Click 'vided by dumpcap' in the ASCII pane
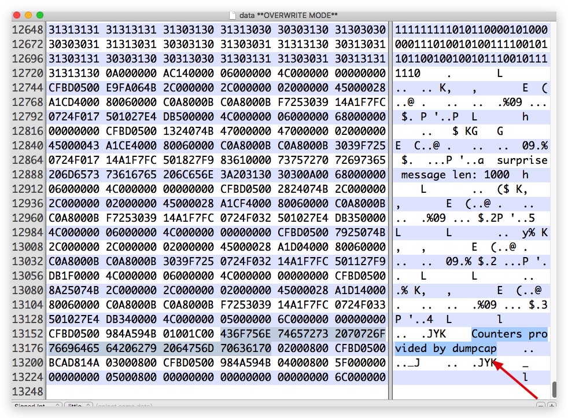Viewport: 568px width, 418px height. pos(445,349)
